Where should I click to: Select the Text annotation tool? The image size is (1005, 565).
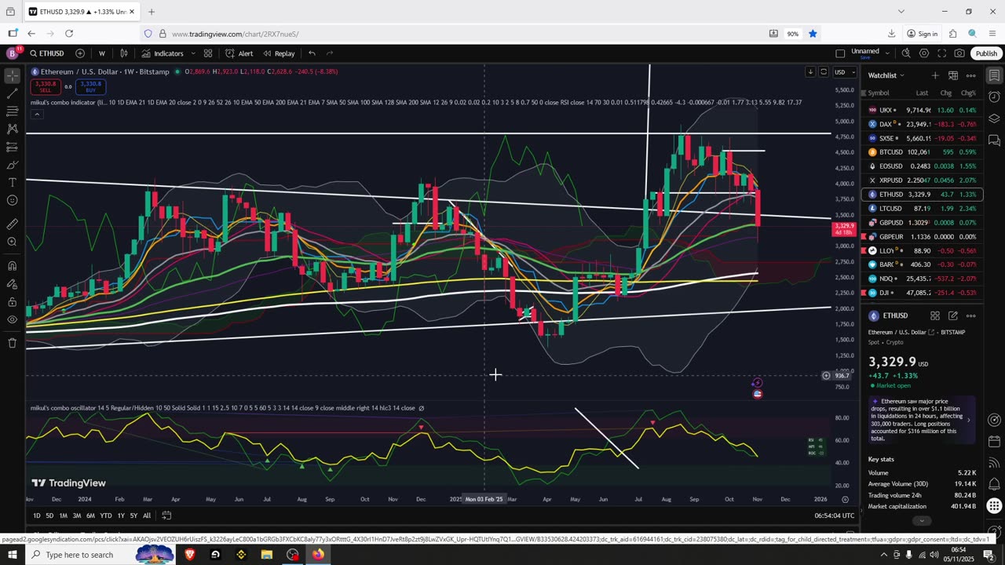[12, 182]
